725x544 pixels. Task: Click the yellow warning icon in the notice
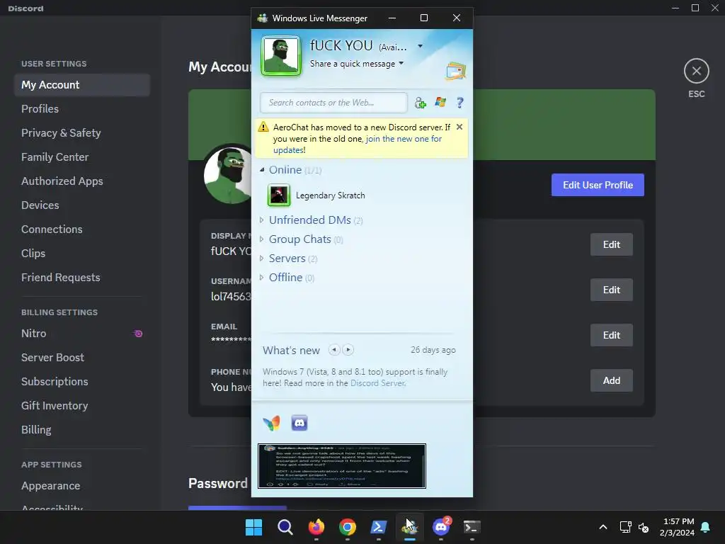[x=263, y=127]
